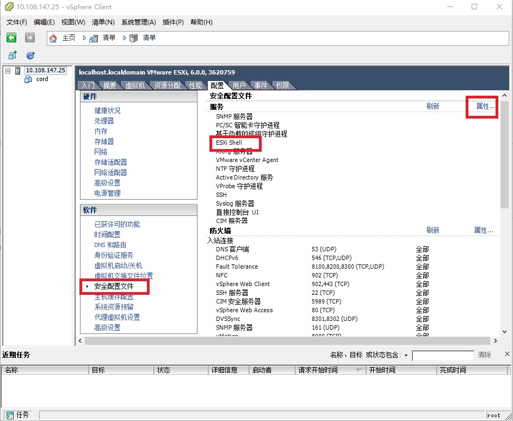513x421 pixels.
Task: Select cord virtual machine in tree
Action: coord(42,79)
